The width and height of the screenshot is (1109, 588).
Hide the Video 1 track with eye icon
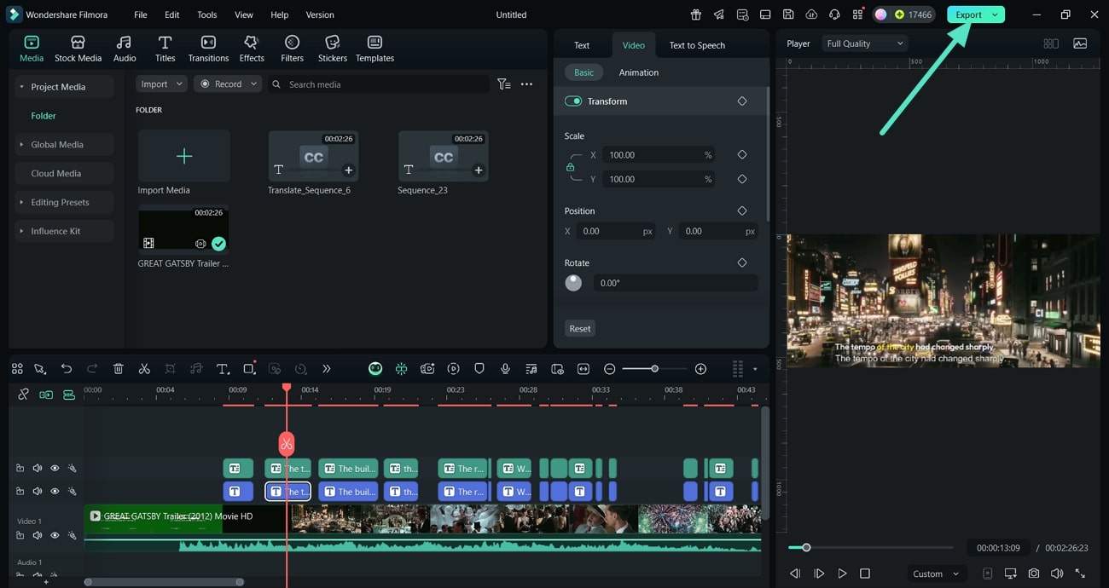(55, 535)
